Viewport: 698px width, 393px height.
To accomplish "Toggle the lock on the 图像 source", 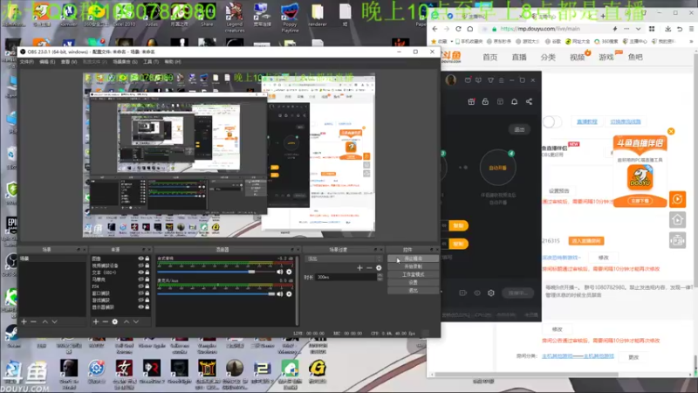I will pyautogui.click(x=147, y=259).
